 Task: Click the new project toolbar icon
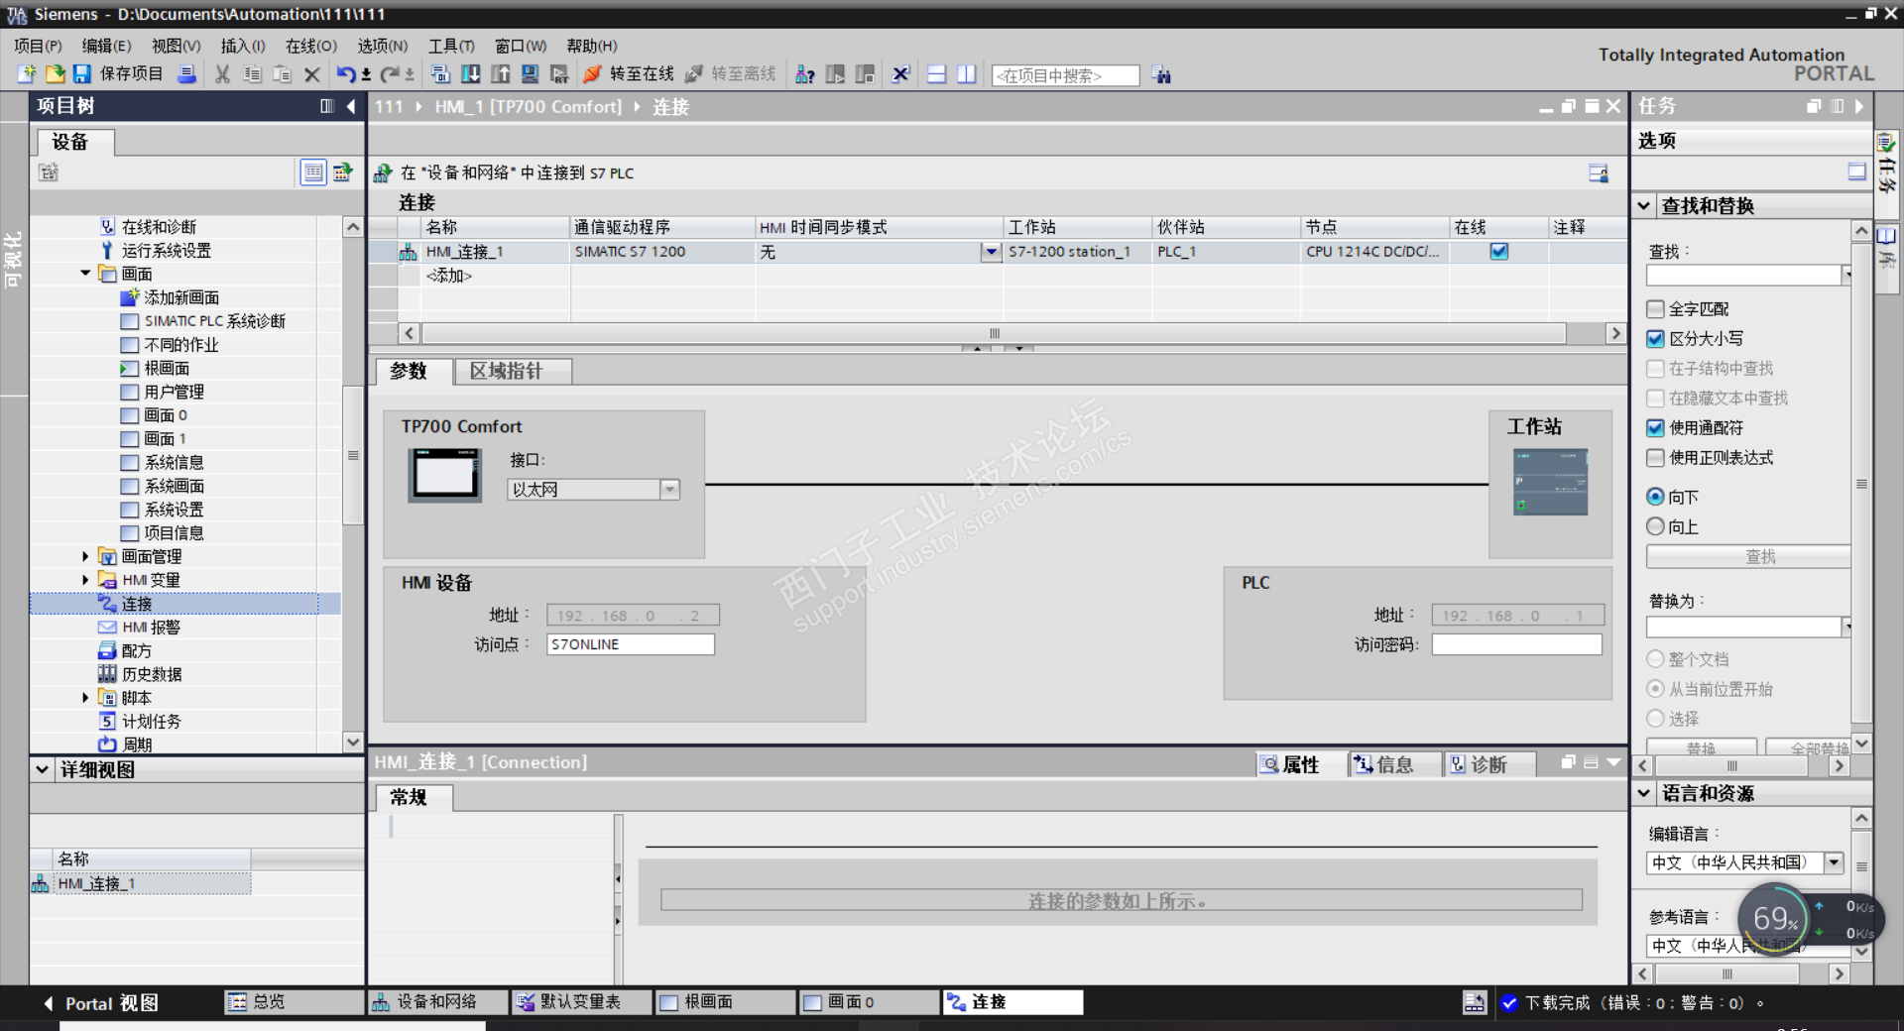(x=27, y=74)
